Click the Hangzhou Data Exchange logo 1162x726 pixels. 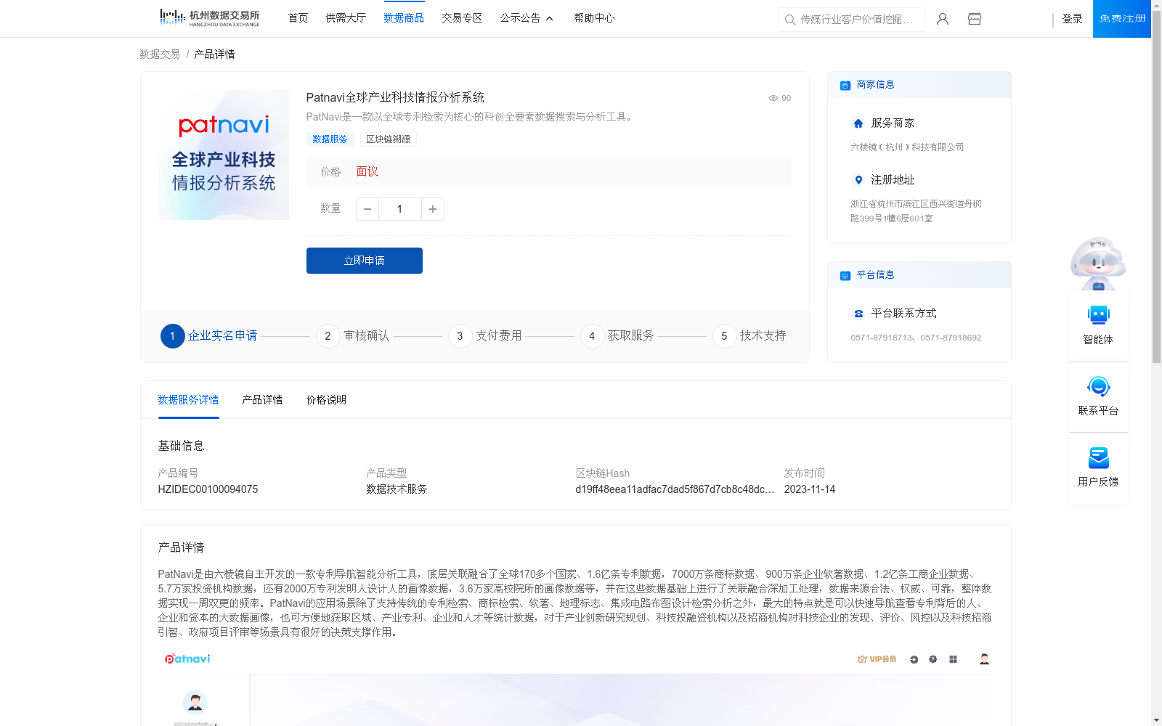click(x=209, y=18)
